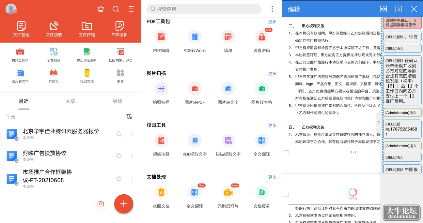
Task: Open the four-square grid in editor header
Action: (384, 9)
